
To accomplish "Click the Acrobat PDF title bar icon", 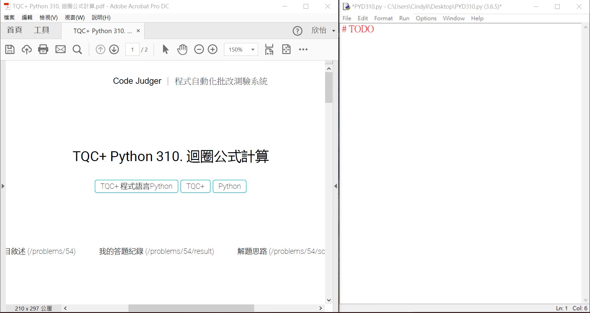I will pyautogui.click(x=7, y=6).
